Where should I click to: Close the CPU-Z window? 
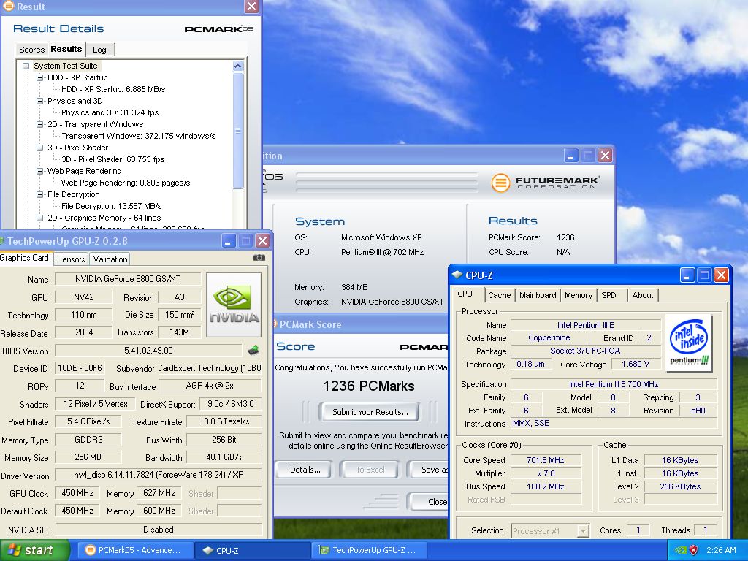coord(721,275)
